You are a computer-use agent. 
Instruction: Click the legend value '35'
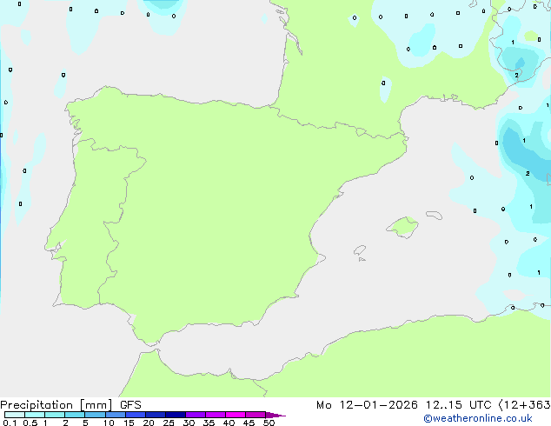[209, 423]
